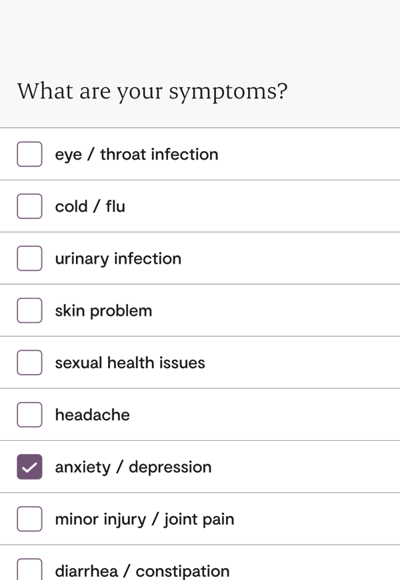The width and height of the screenshot is (400, 580).
Task: Click the "skin problem" label text
Action: pyautogui.click(x=103, y=310)
